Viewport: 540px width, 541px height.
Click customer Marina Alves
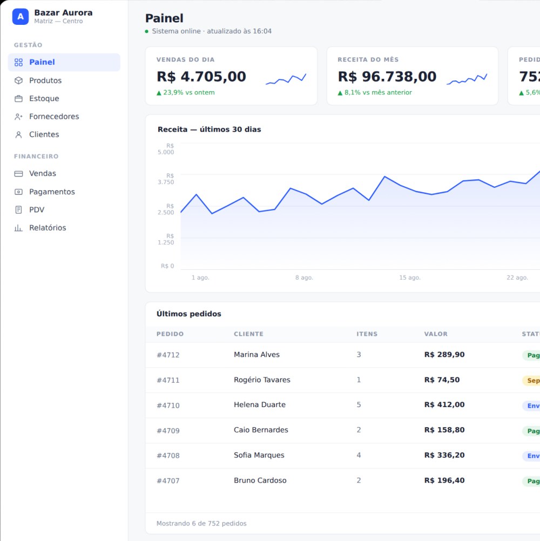256,355
